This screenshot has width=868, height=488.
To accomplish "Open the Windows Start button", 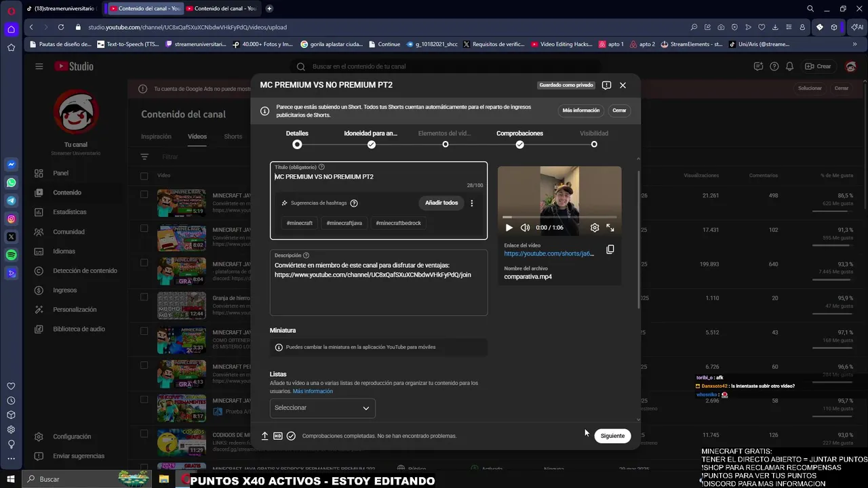I will tap(11, 479).
